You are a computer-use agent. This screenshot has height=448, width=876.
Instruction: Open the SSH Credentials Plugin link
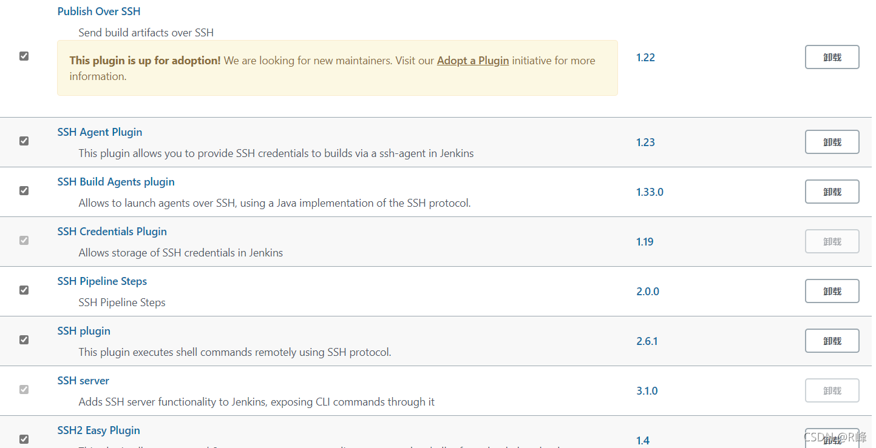click(112, 232)
